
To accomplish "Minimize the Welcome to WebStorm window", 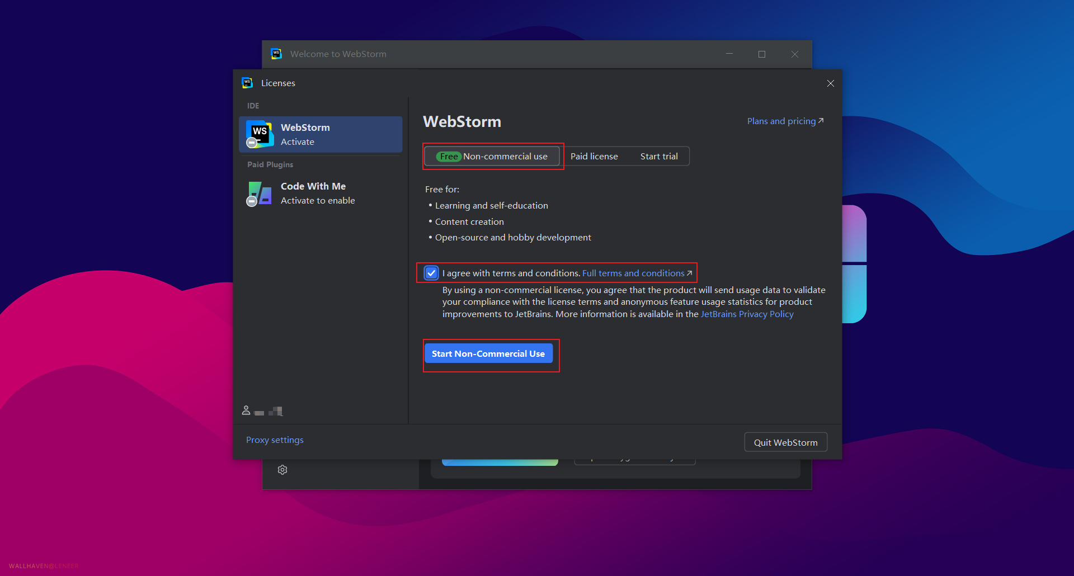I will click(729, 54).
